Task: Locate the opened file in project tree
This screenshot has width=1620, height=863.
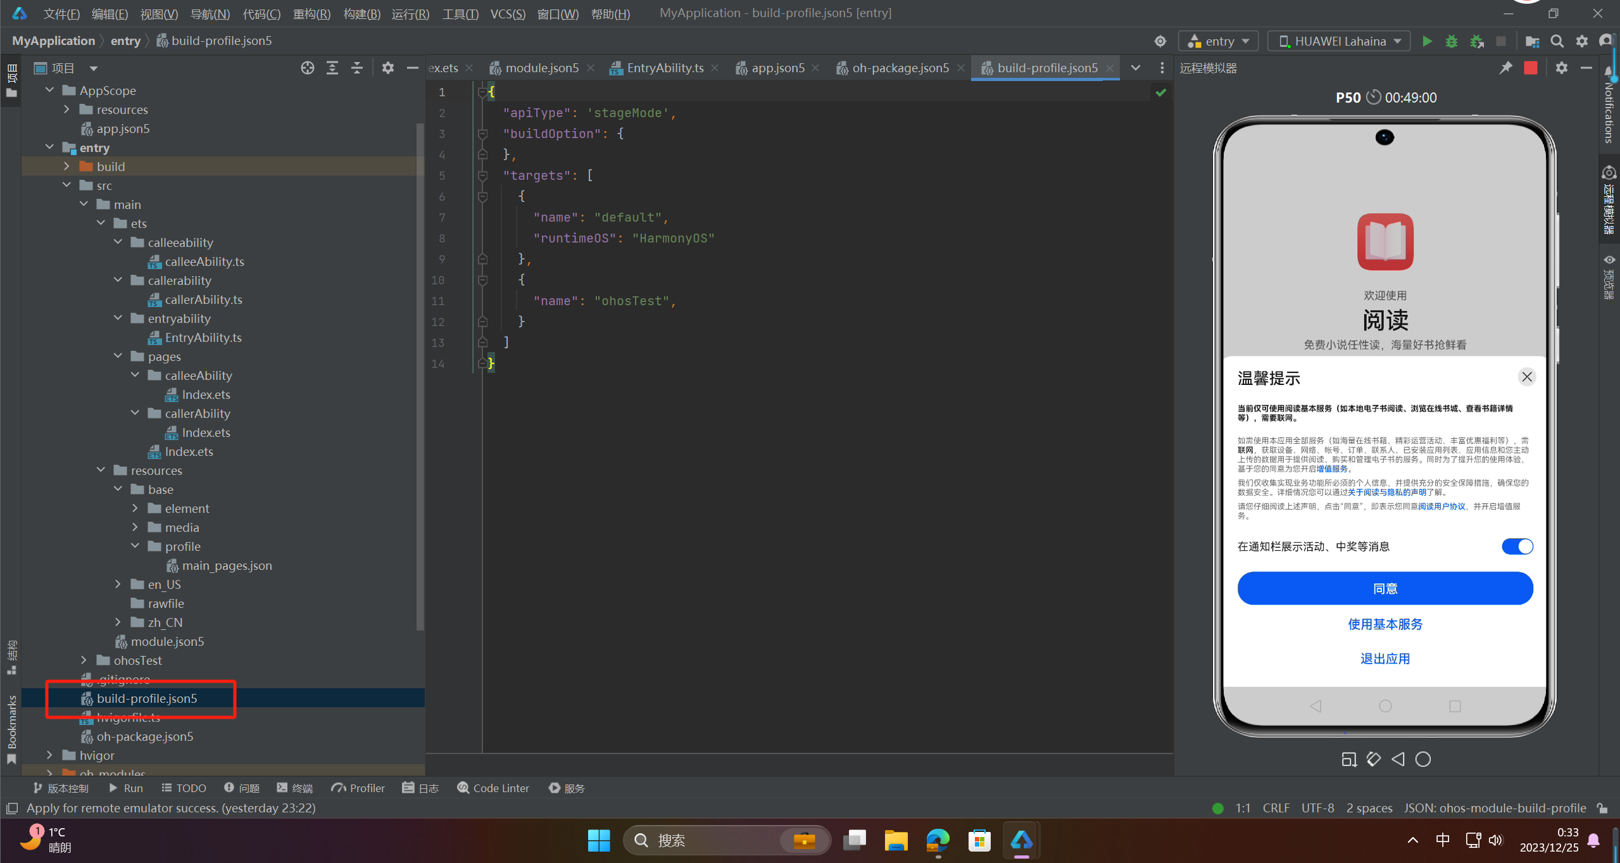Action: (x=307, y=68)
